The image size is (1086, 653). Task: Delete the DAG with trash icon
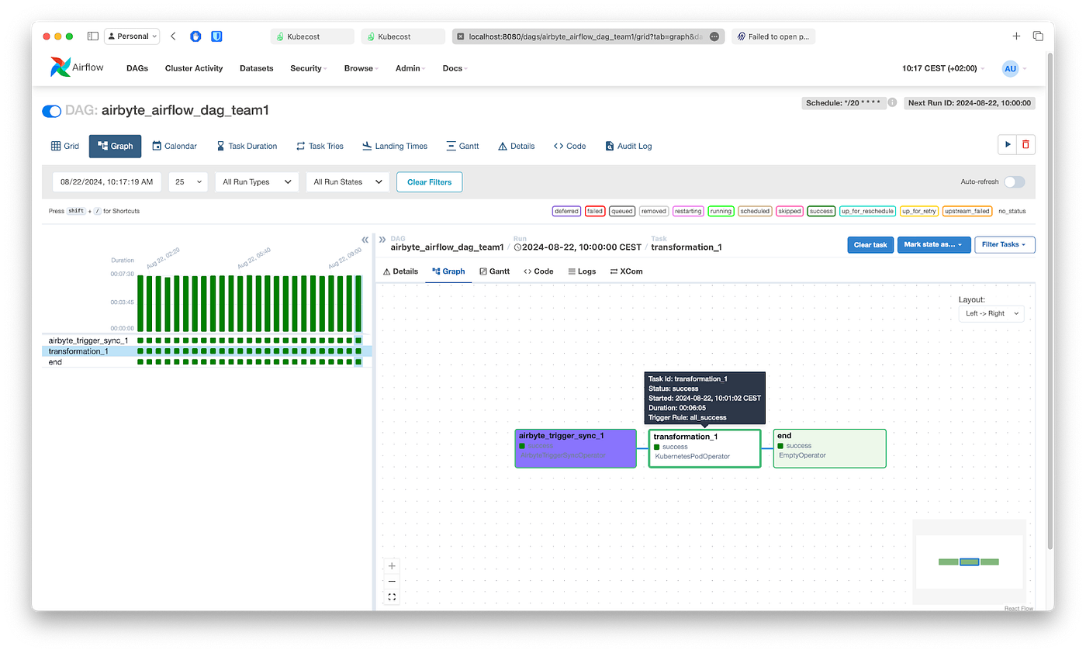point(1026,144)
